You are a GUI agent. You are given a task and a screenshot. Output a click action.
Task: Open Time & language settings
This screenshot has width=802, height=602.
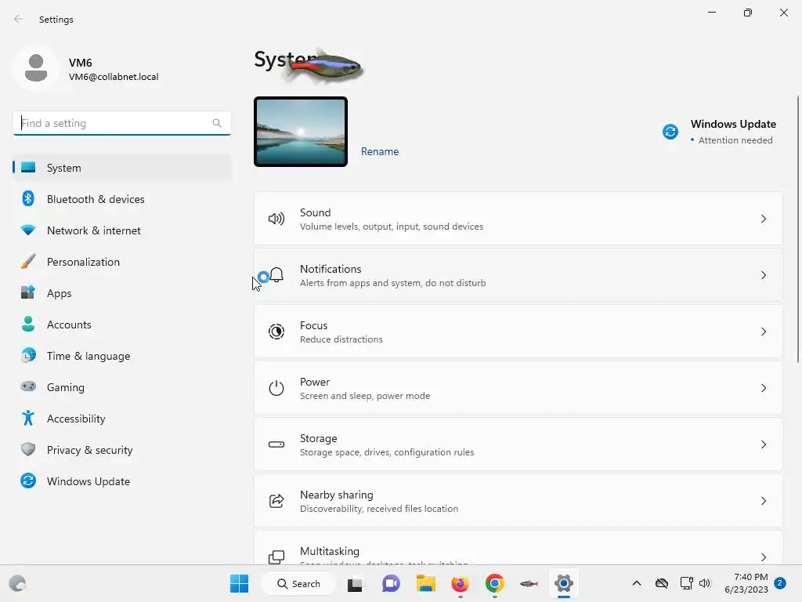click(122, 356)
